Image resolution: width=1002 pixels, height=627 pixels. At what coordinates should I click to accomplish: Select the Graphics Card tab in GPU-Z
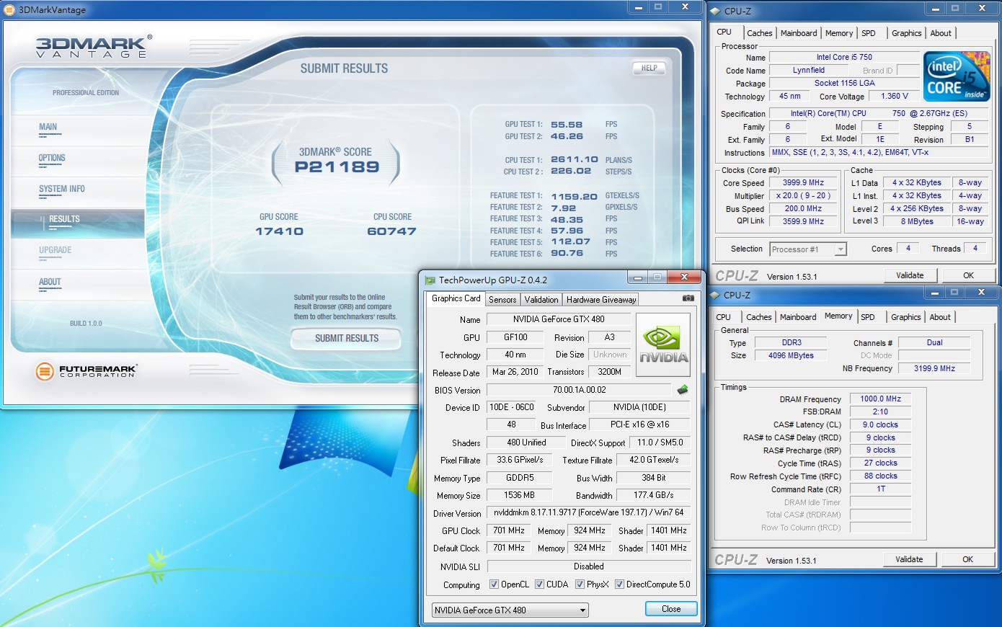pyautogui.click(x=456, y=298)
